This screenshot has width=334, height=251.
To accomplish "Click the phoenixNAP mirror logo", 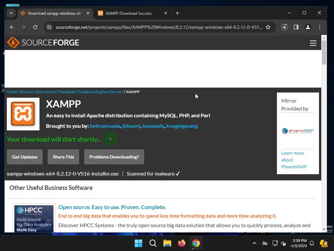I will click(x=298, y=131).
